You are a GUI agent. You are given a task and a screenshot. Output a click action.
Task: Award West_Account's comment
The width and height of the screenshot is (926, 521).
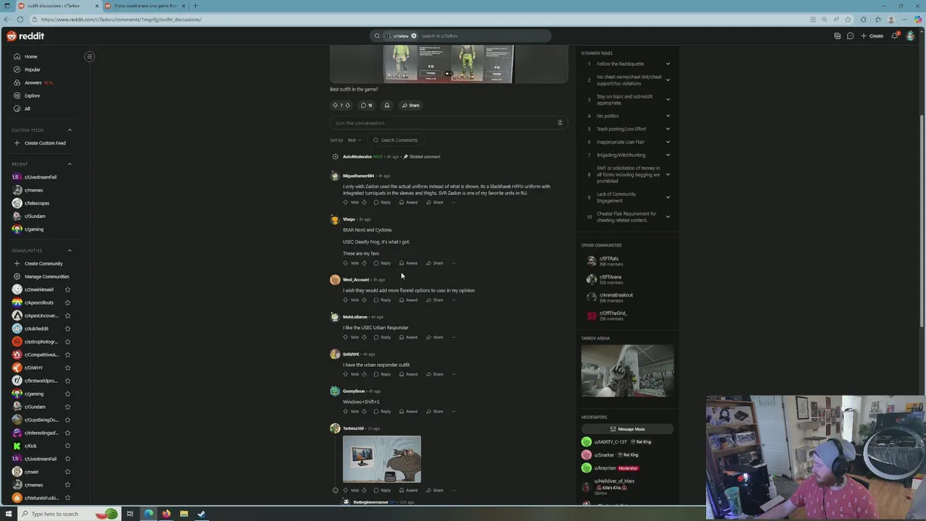409,300
